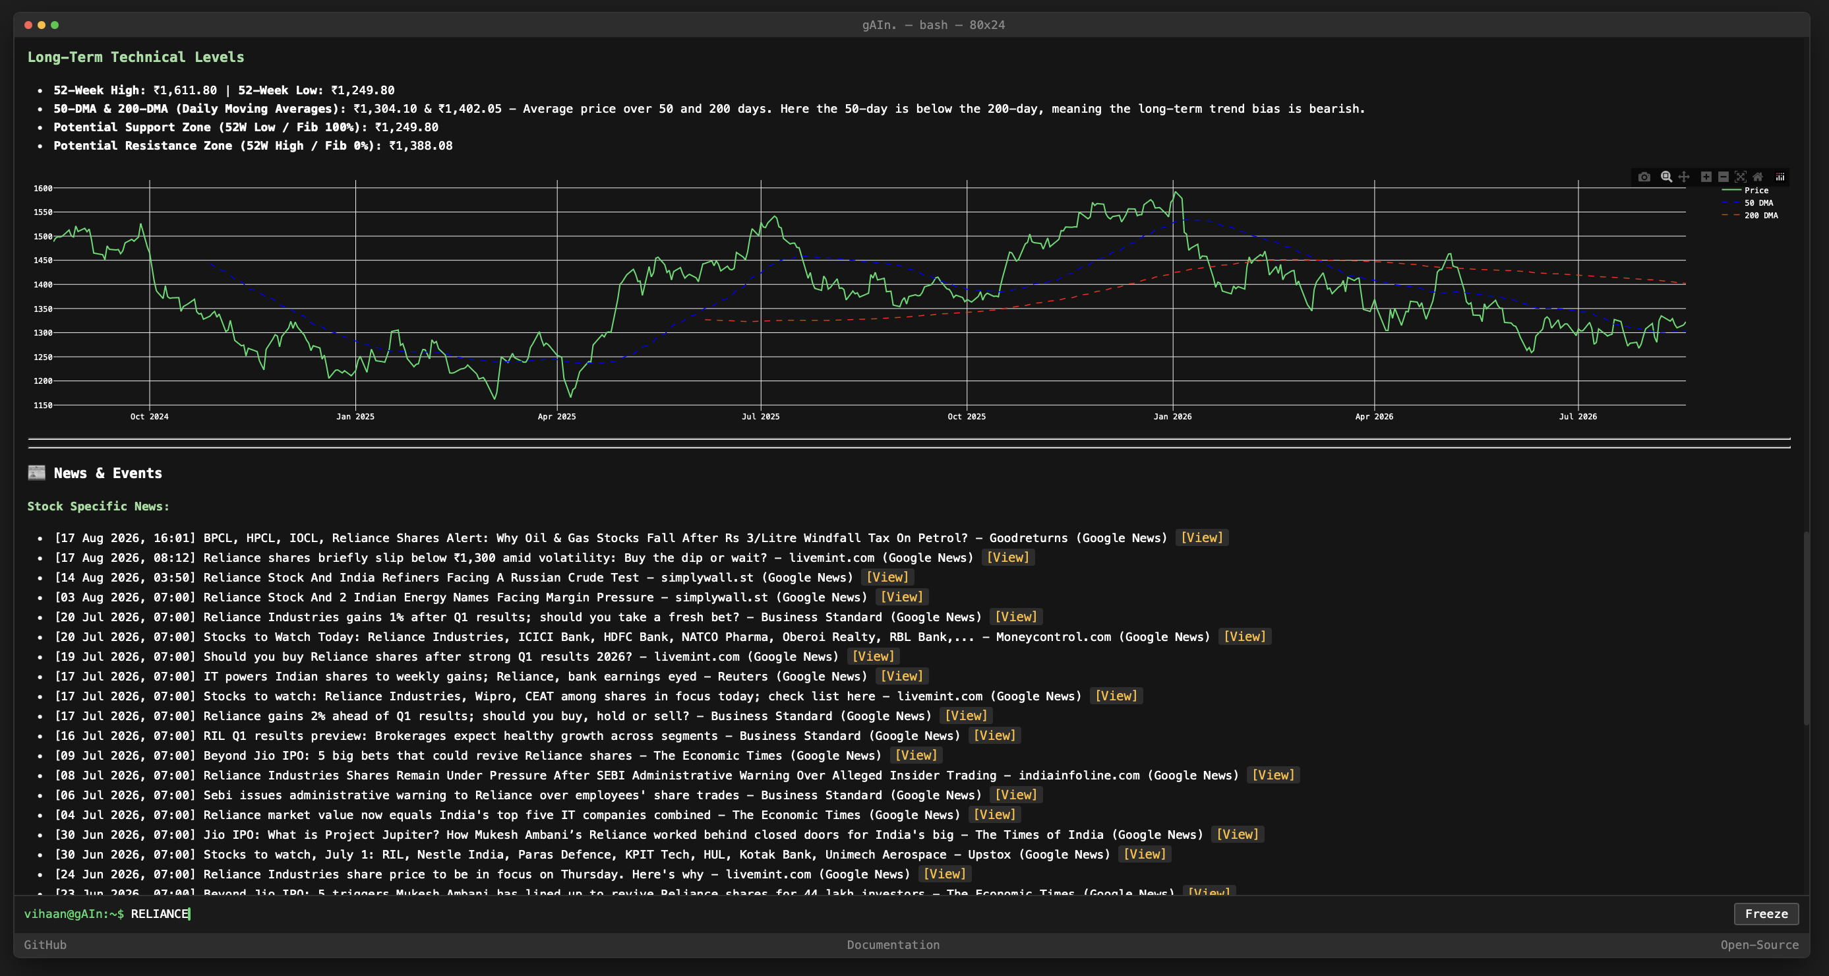Open [View] for 'gains 2% ahead of Q1'

966,716
